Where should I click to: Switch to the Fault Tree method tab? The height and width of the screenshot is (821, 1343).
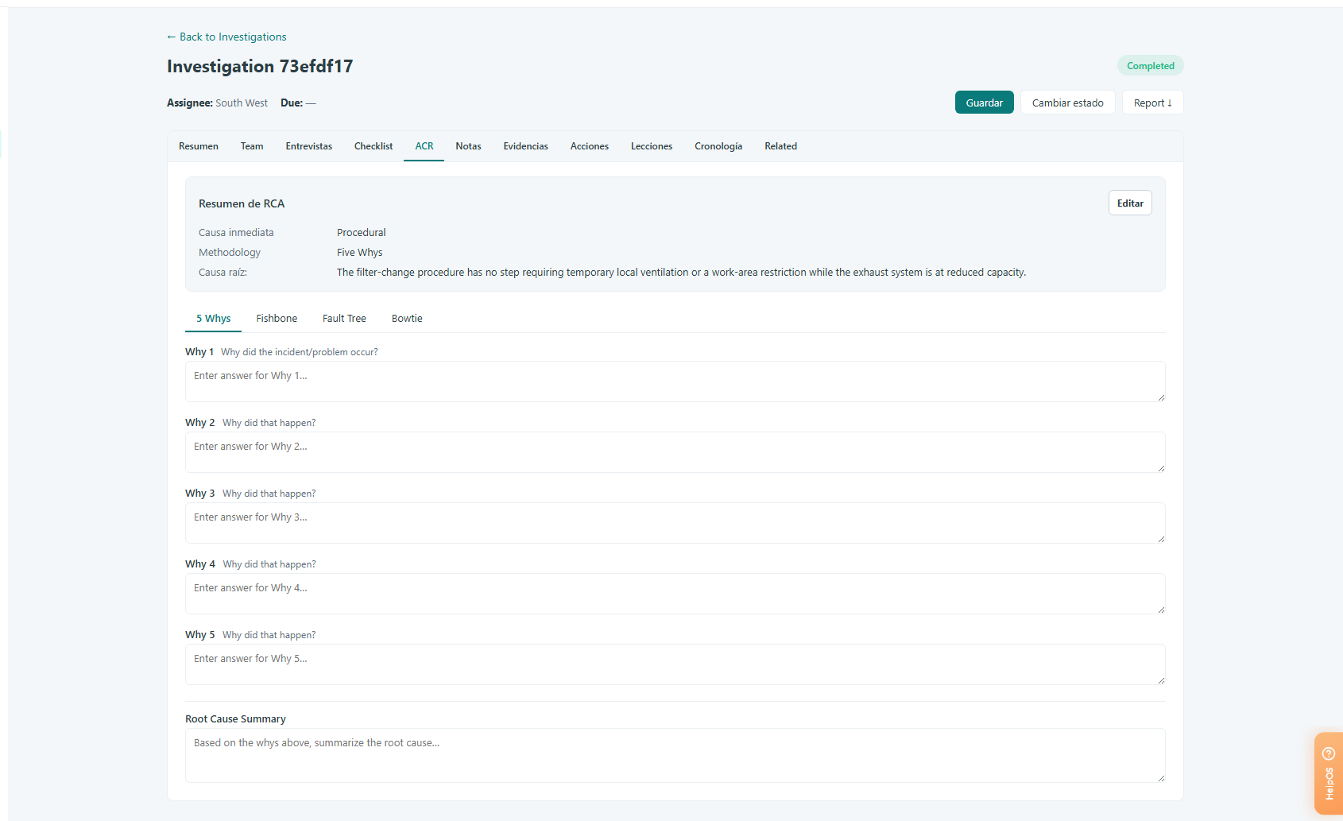pos(344,319)
